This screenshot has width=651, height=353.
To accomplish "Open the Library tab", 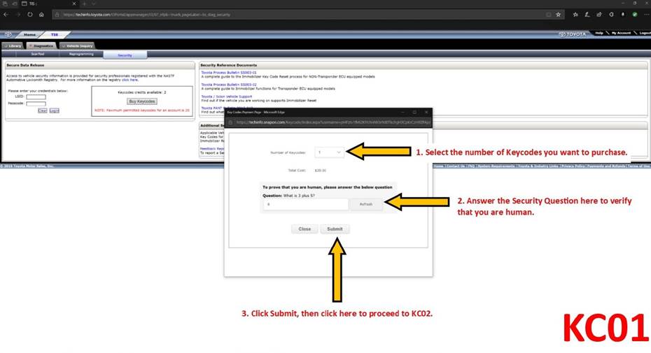I will coord(13,45).
